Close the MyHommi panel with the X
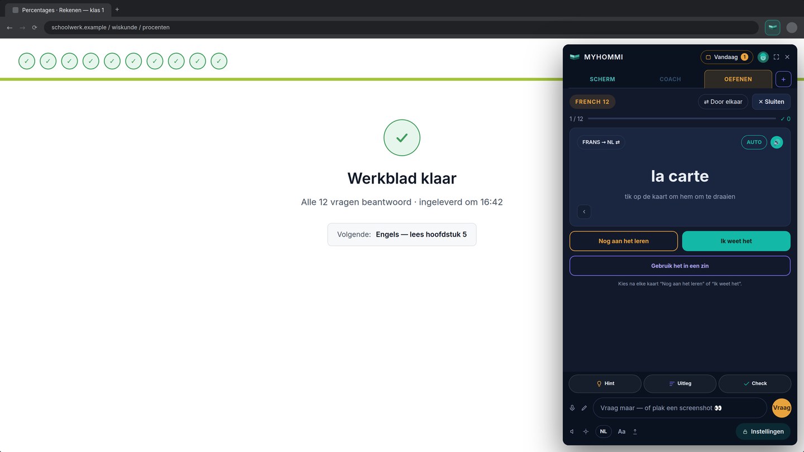 pos(787,57)
